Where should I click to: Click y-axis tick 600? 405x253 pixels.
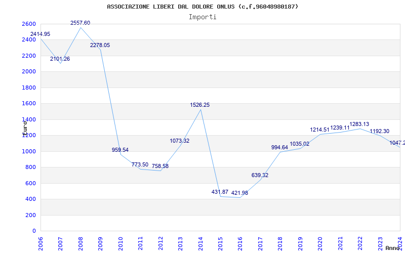[31, 183]
